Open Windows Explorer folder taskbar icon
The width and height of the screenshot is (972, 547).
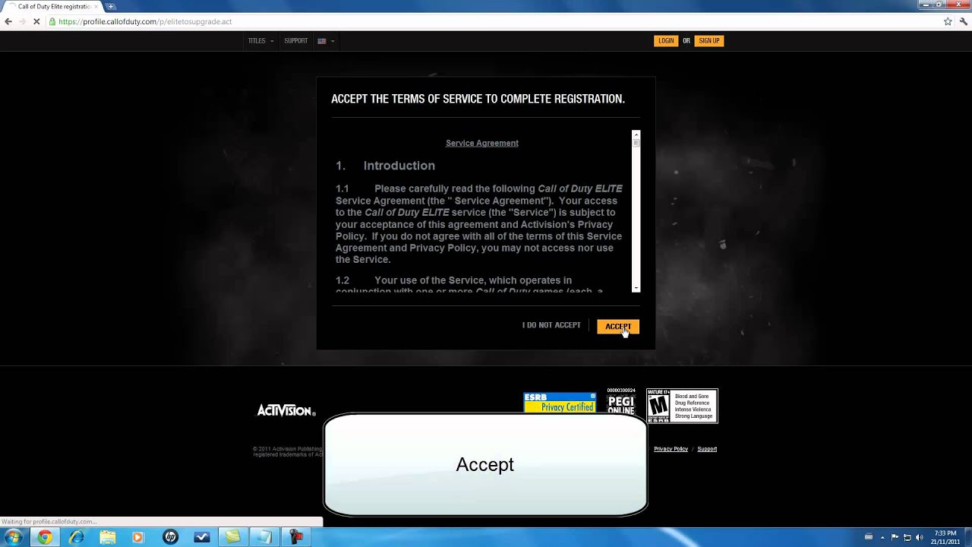(x=107, y=537)
